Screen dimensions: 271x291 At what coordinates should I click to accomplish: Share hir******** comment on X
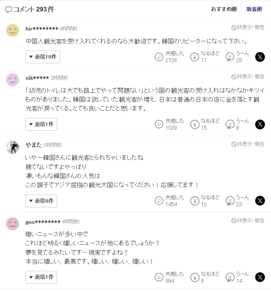(x=260, y=57)
